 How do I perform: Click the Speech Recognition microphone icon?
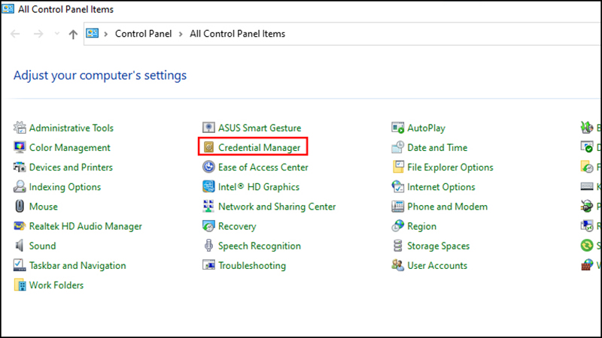208,246
